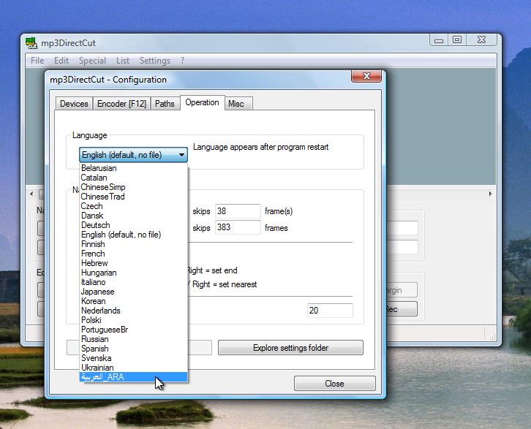
Task: Switch to the Devices tab
Action: pyautogui.click(x=74, y=104)
